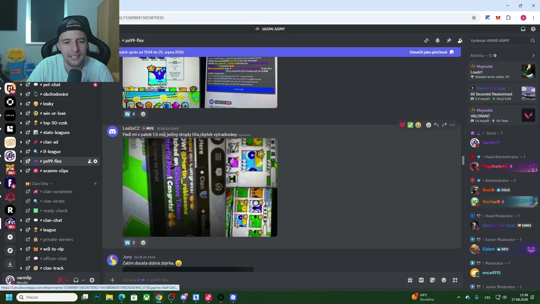Bookmark this page with the star icon

tap(474, 18)
